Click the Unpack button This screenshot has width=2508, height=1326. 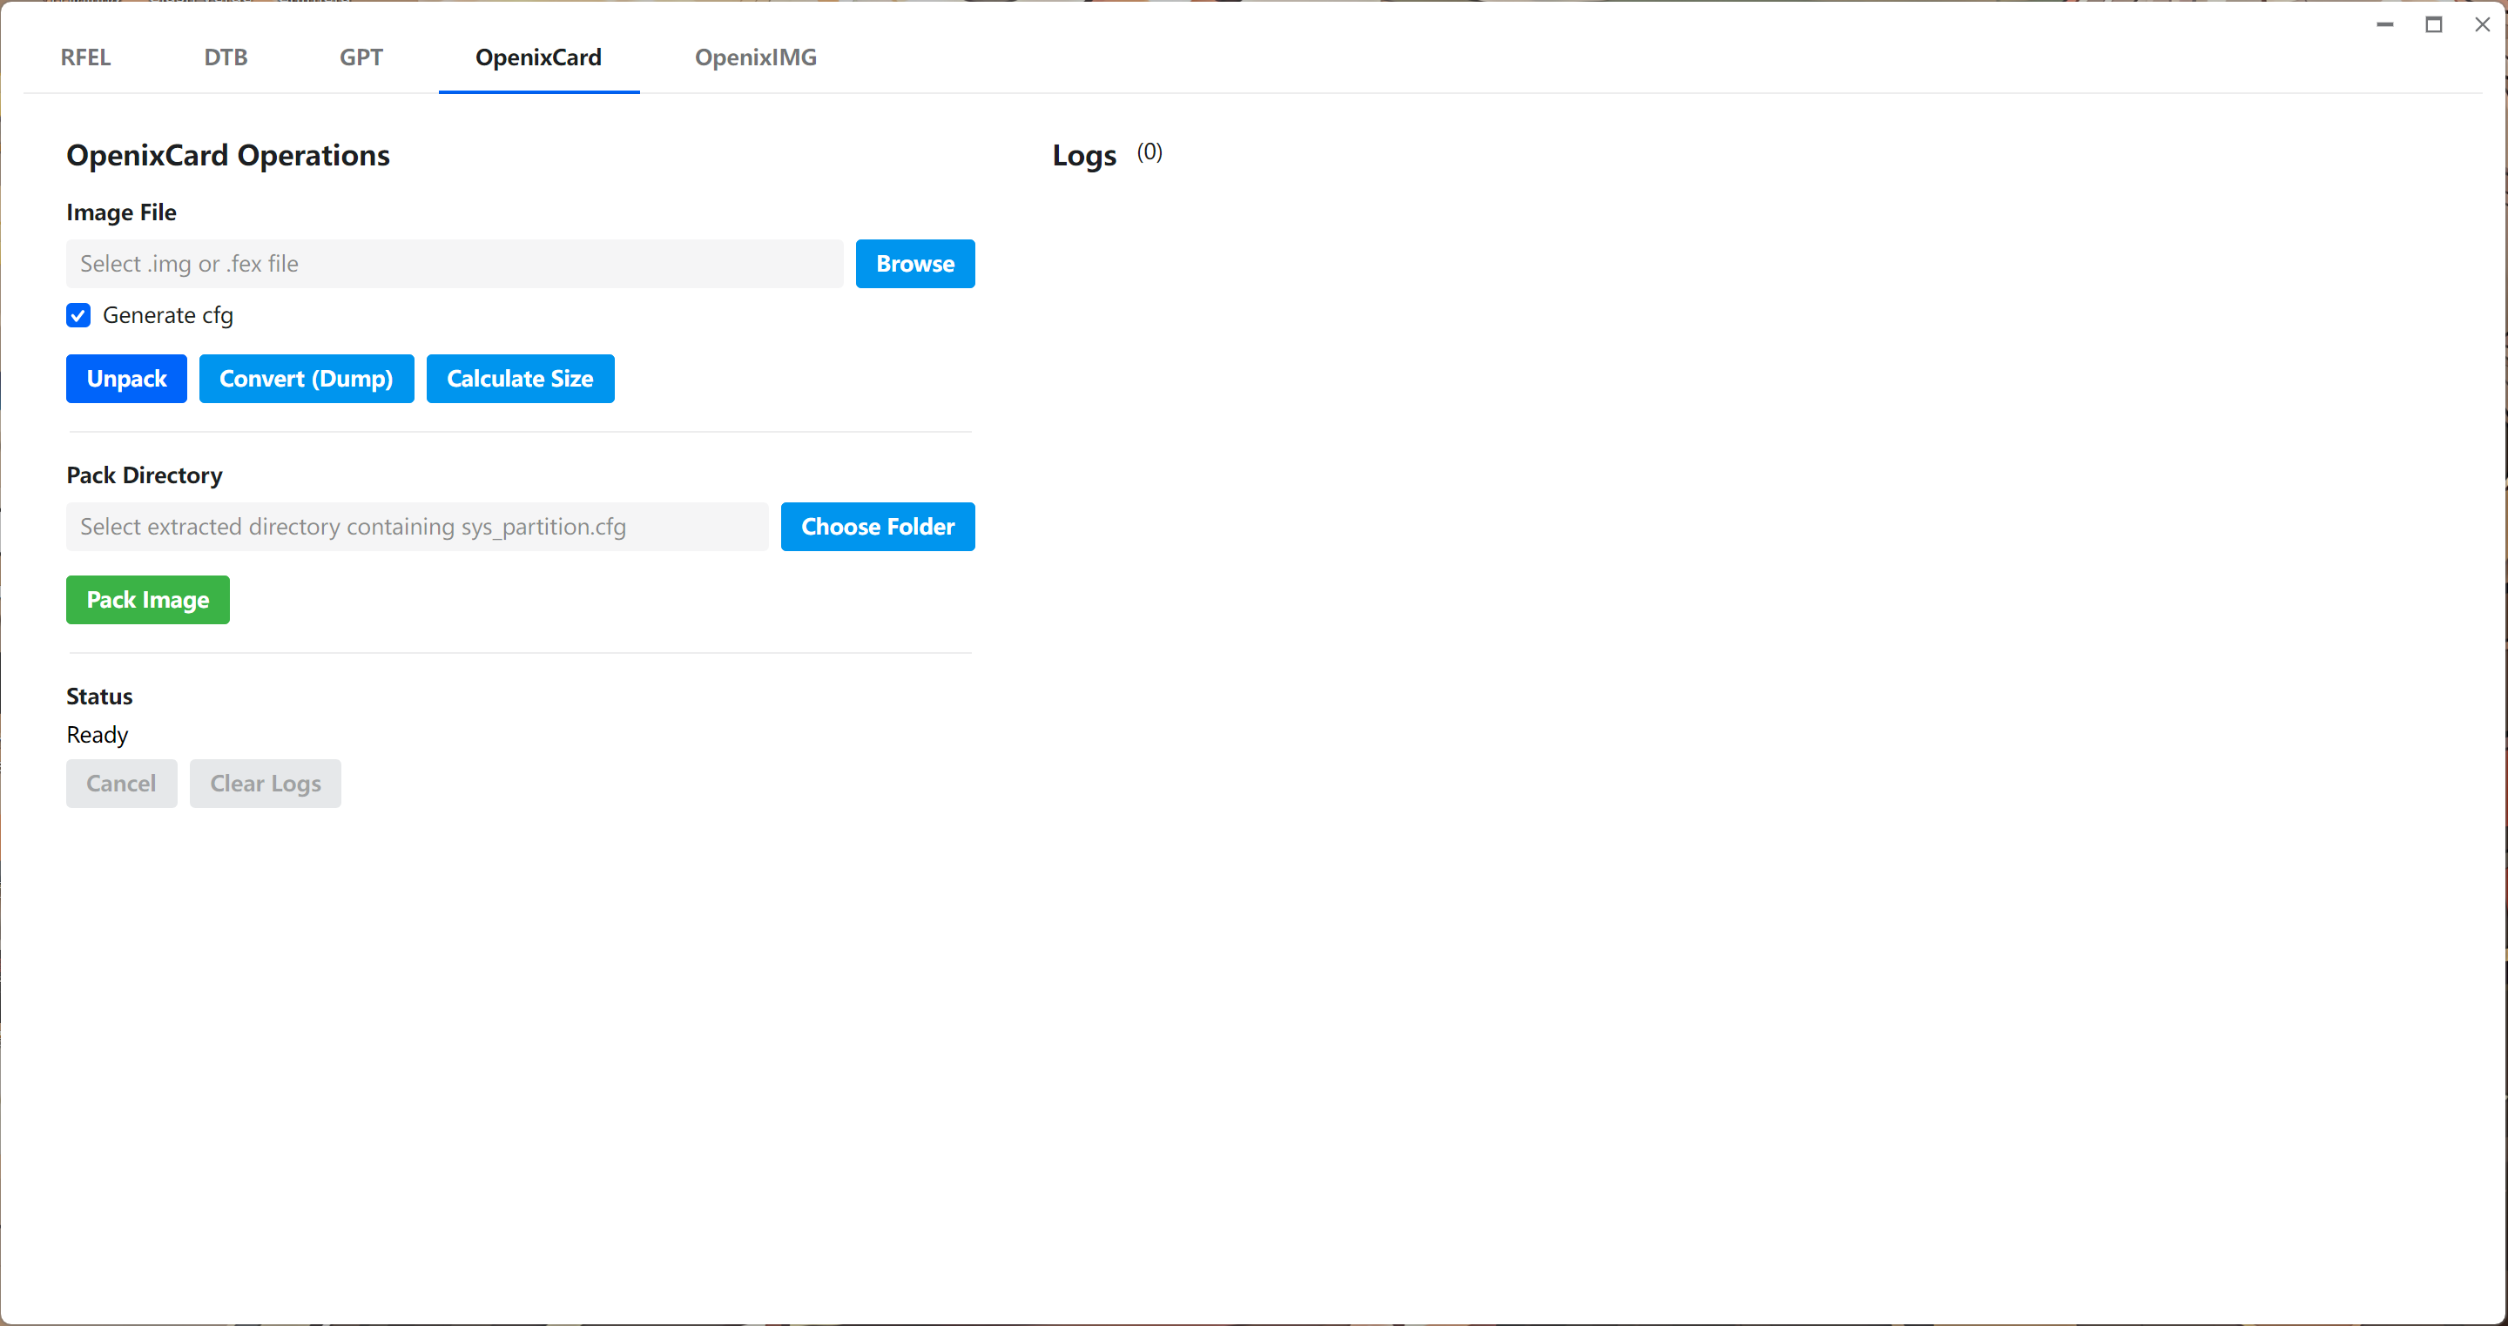126,379
